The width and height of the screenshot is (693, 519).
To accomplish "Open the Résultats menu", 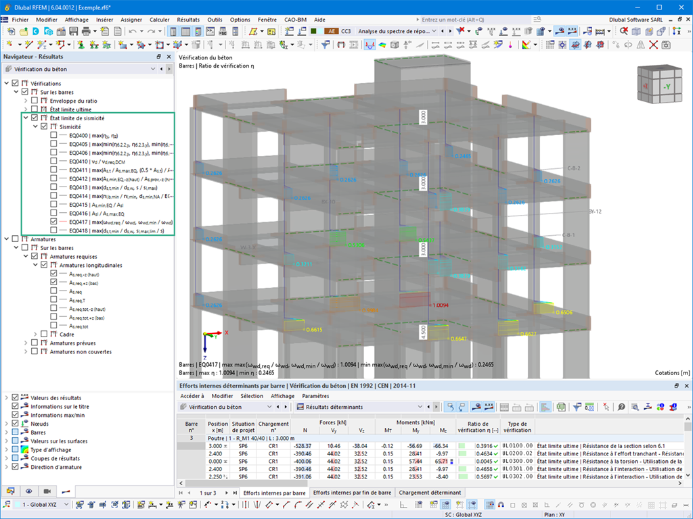I will (188, 20).
